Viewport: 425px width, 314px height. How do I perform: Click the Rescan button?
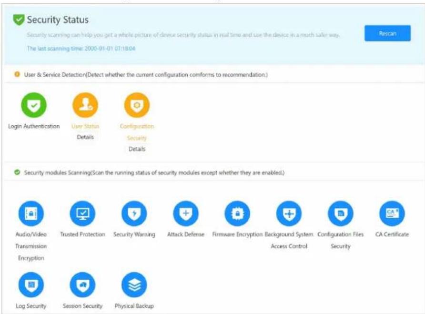(387, 33)
